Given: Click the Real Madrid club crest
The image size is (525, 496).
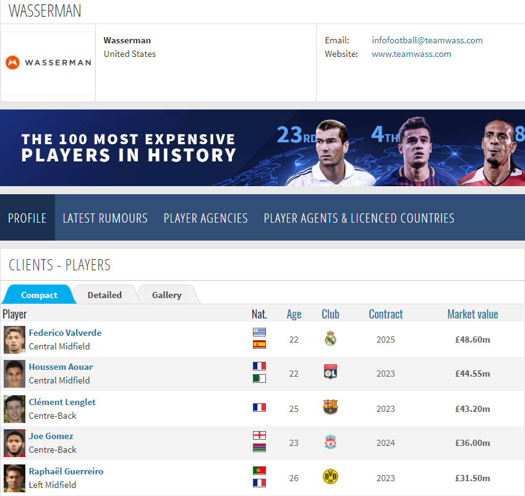Looking at the screenshot, I should (330, 338).
